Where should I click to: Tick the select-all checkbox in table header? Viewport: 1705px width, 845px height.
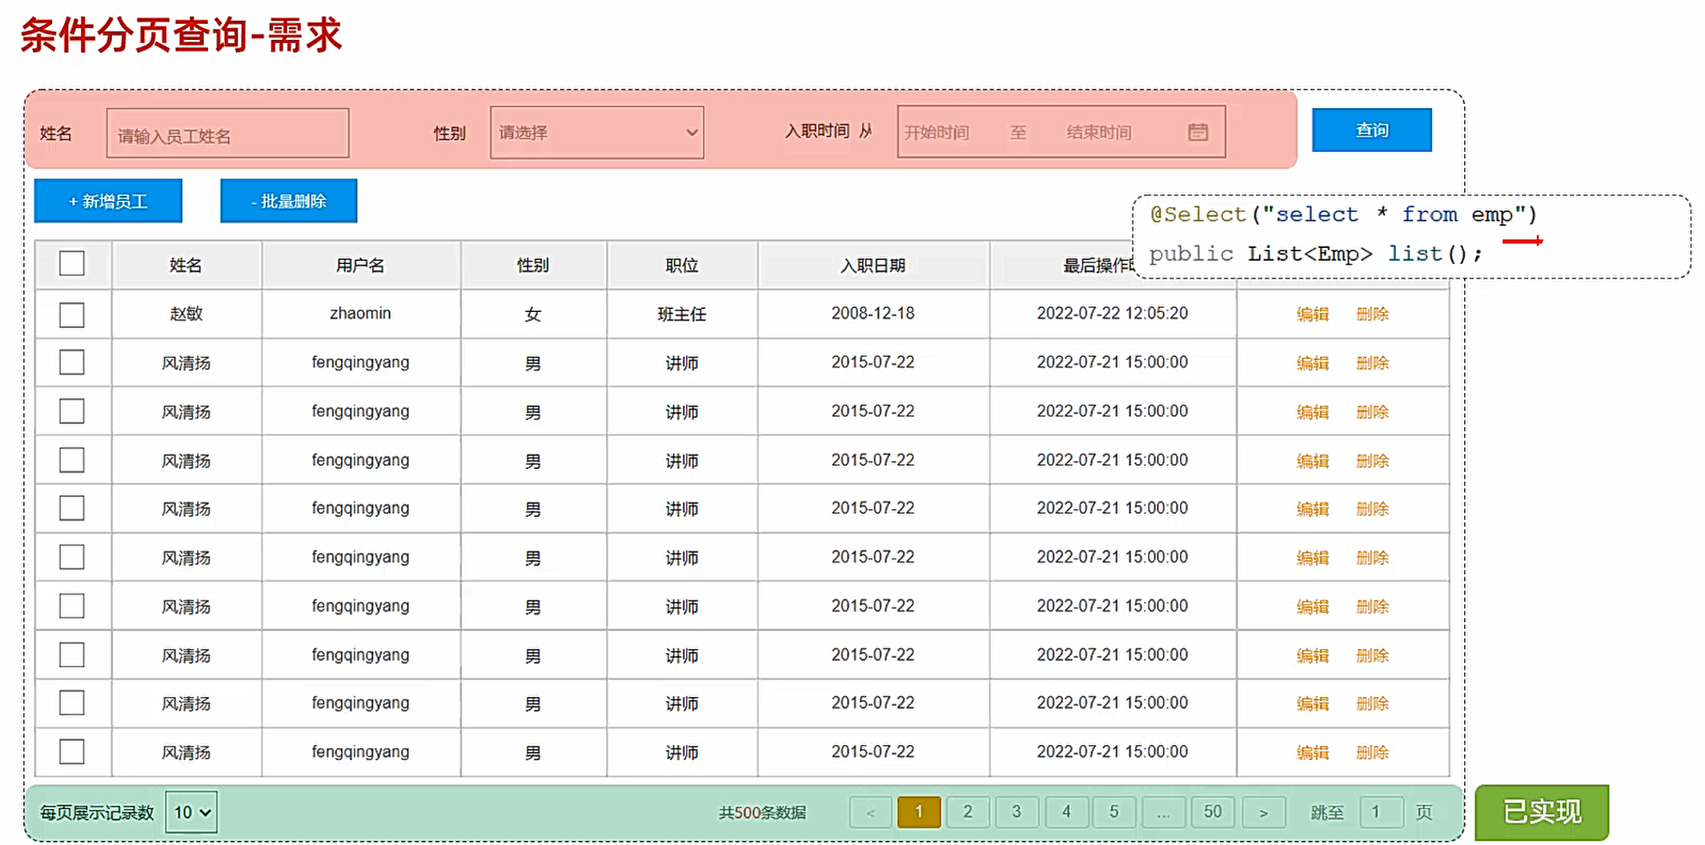(72, 263)
